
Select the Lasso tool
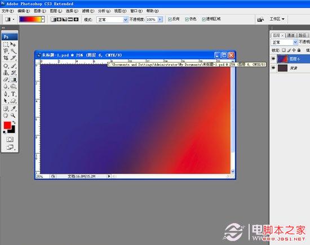6,51
